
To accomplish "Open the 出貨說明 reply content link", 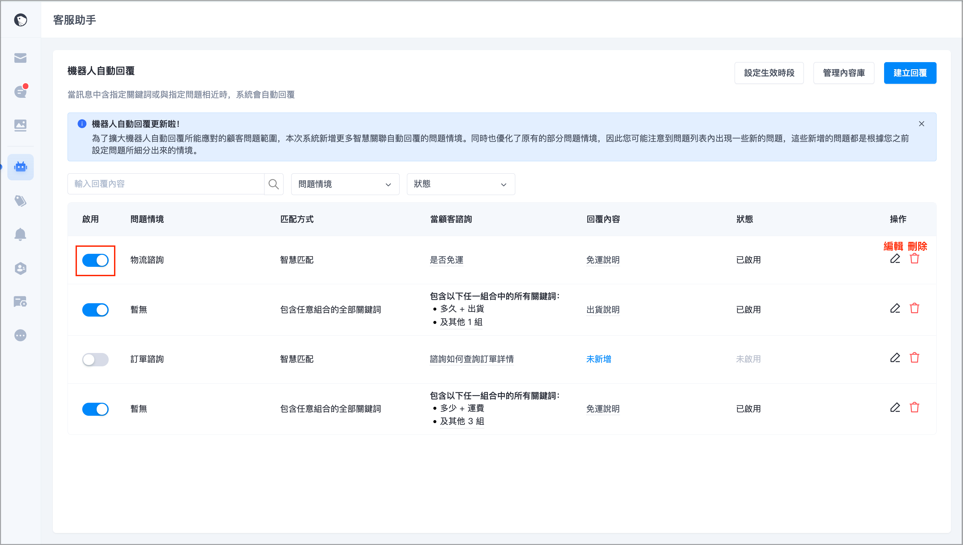I will pos(603,310).
